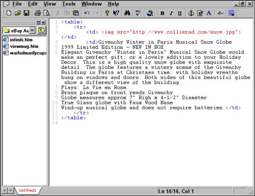Go up one folder level in file panel

(42, 30)
